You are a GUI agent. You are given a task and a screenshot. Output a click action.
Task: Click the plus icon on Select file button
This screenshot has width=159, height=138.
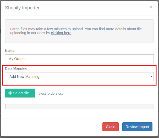pyautogui.click(x=10, y=93)
